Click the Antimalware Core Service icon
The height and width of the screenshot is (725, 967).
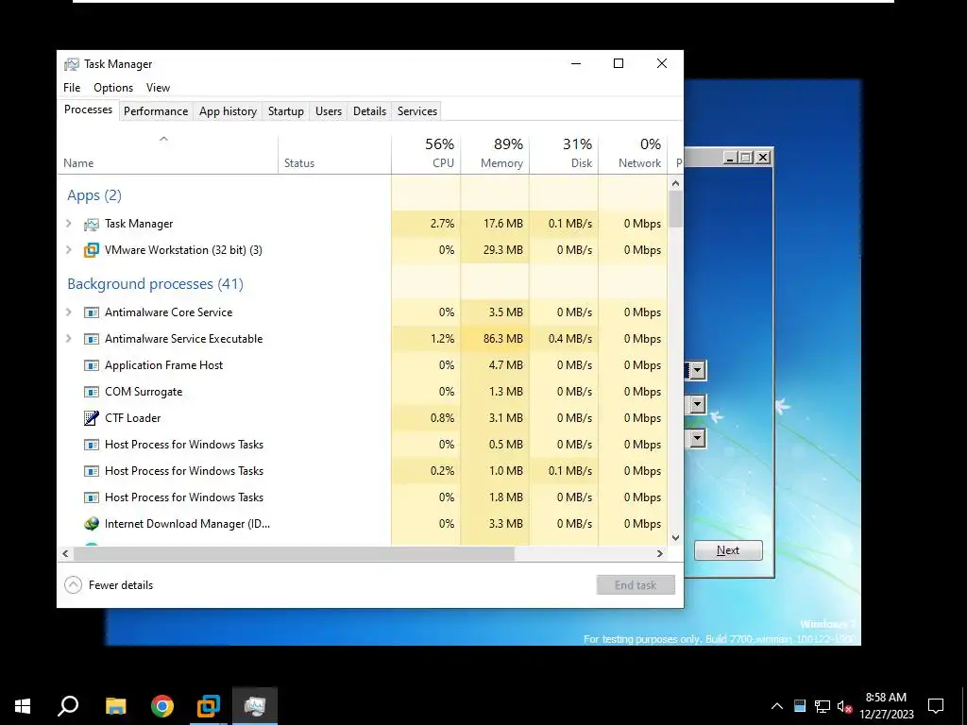92,312
